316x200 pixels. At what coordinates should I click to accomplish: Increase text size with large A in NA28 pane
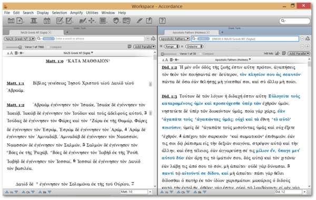[x=12, y=53]
